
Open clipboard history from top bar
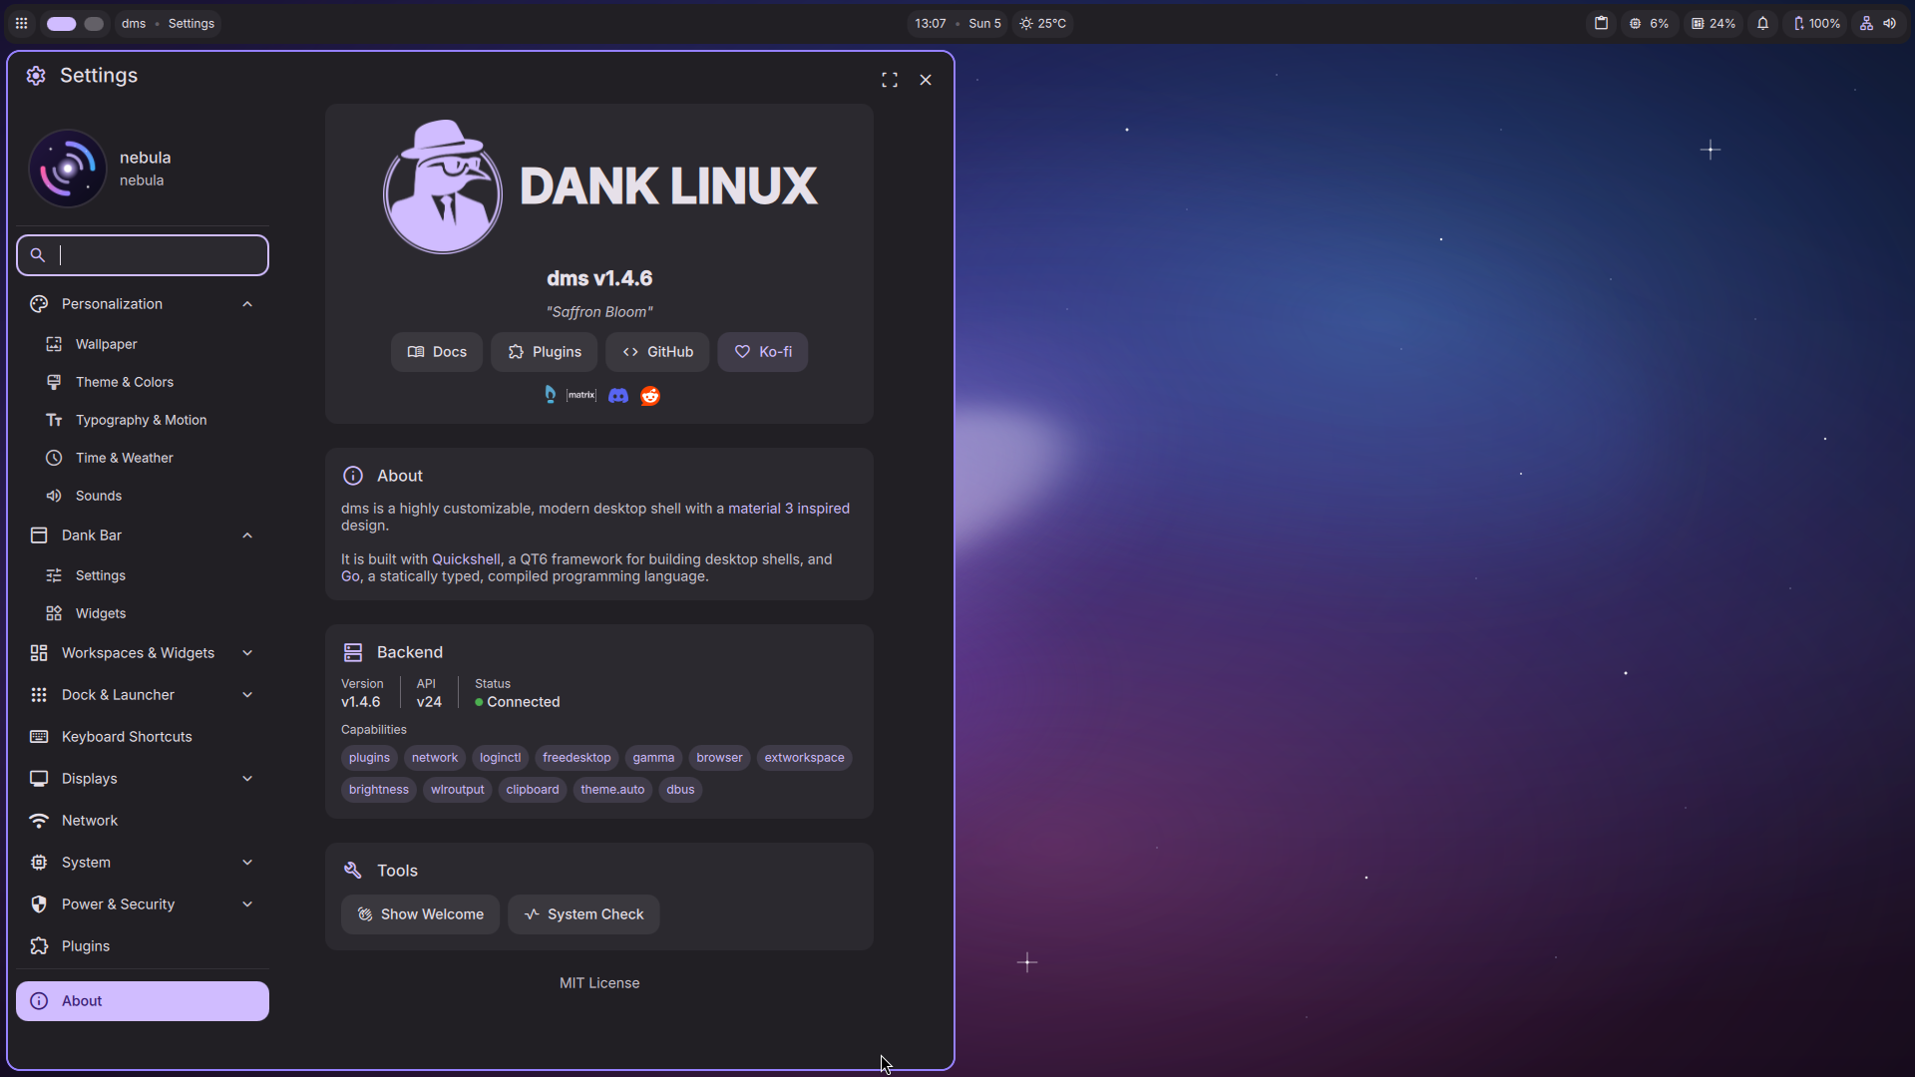1601,23
